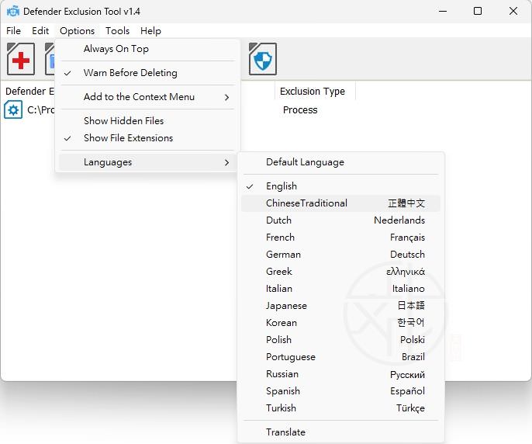Disable Warn Before Deleting
The width and height of the screenshot is (532, 444).
coord(147,73)
